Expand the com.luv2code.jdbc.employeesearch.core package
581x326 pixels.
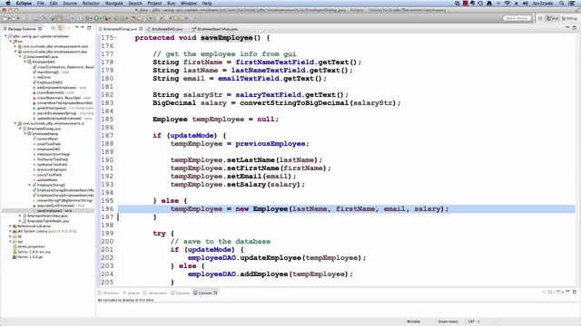click(15, 46)
